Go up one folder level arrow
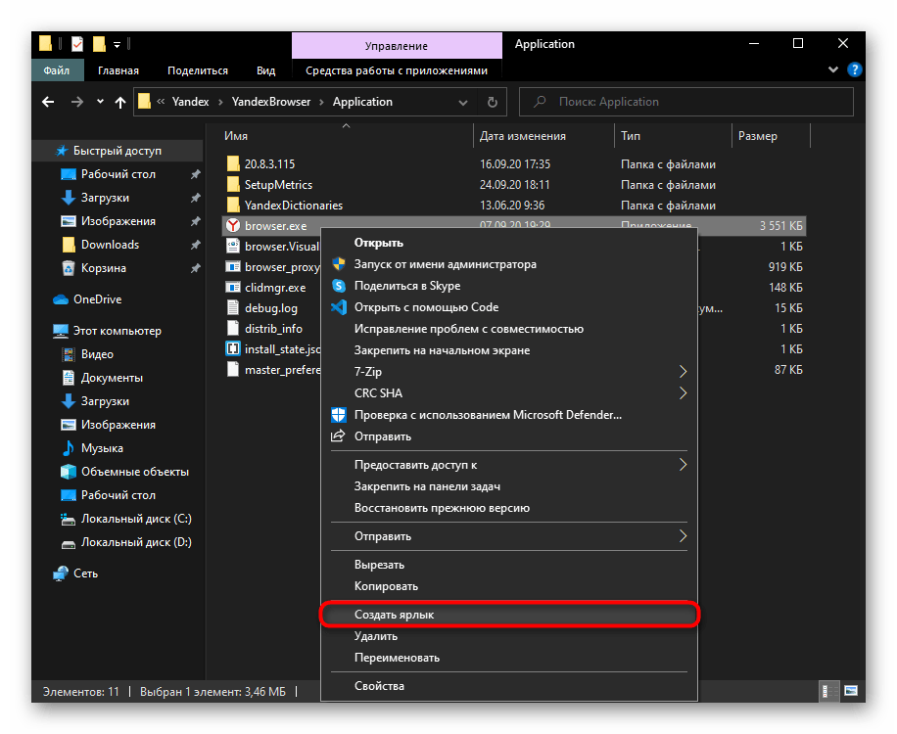This screenshot has height=734, width=897. click(x=120, y=103)
